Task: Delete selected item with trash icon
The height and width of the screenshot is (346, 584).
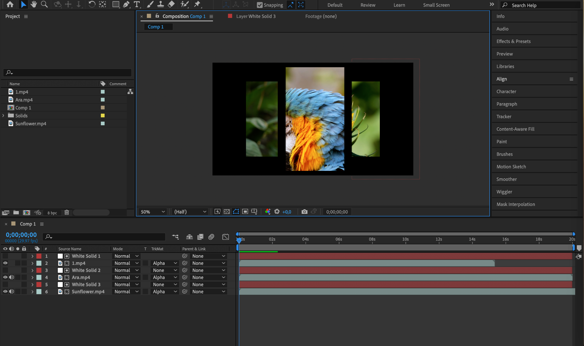Action: tap(67, 212)
